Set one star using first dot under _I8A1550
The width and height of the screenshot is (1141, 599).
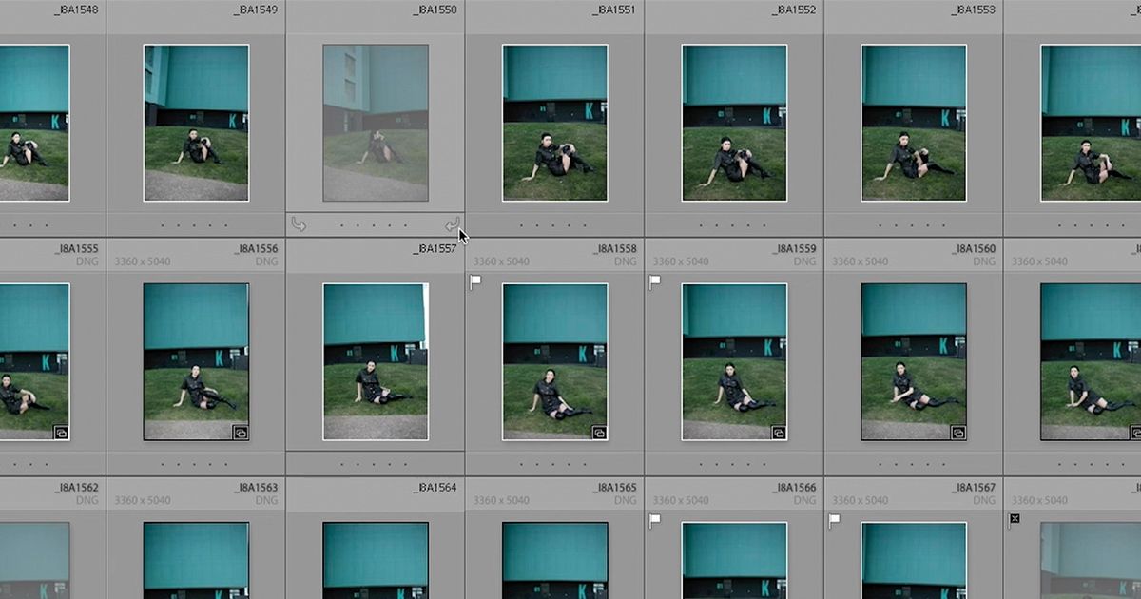(342, 226)
